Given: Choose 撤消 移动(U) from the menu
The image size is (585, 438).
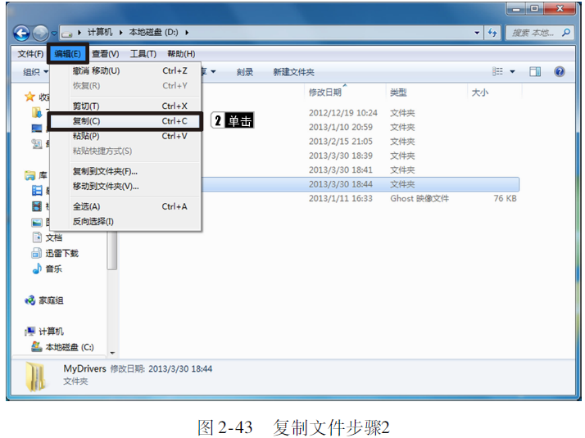Looking at the screenshot, I should click(125, 71).
